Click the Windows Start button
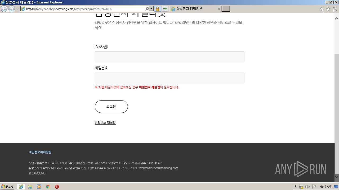Screen dimensions: 339x190 [7, 187]
